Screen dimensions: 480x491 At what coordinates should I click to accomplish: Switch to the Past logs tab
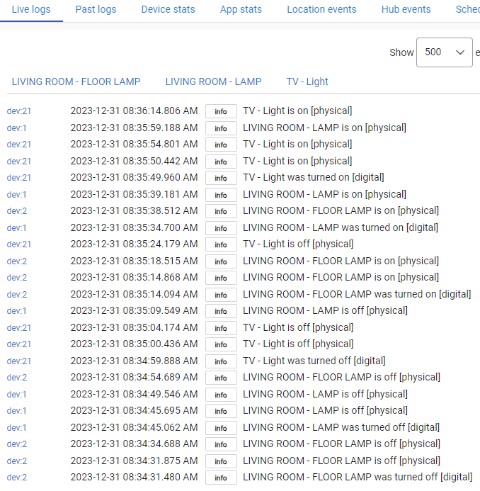96,9
